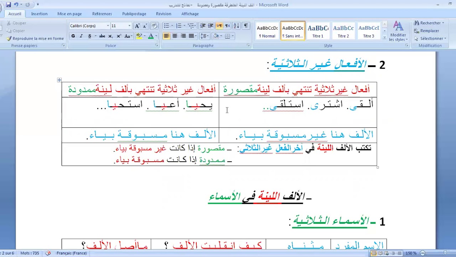Open the Affichage tab
The height and width of the screenshot is (257, 456).
tap(190, 14)
